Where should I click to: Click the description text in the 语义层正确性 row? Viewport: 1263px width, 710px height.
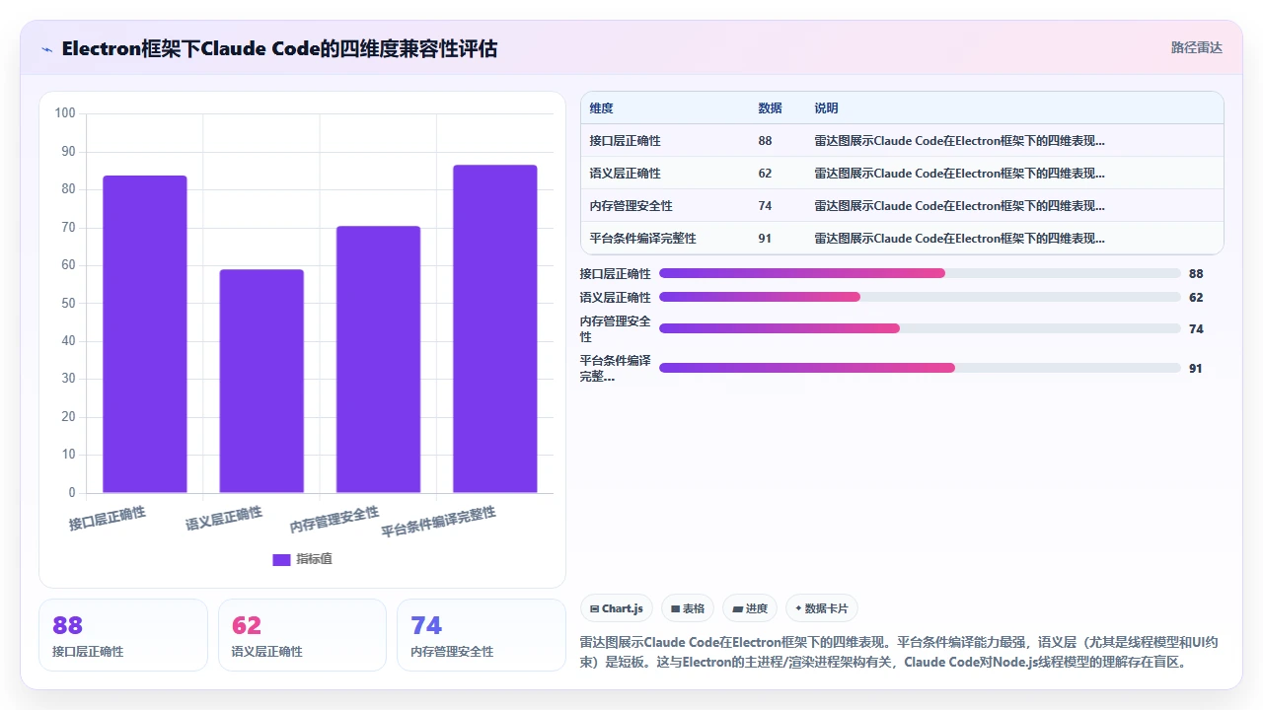[x=959, y=174]
